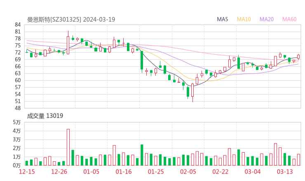The image size is (305, 181).
Task: Click the 0万 volume axis label
Action: click(x=17, y=165)
